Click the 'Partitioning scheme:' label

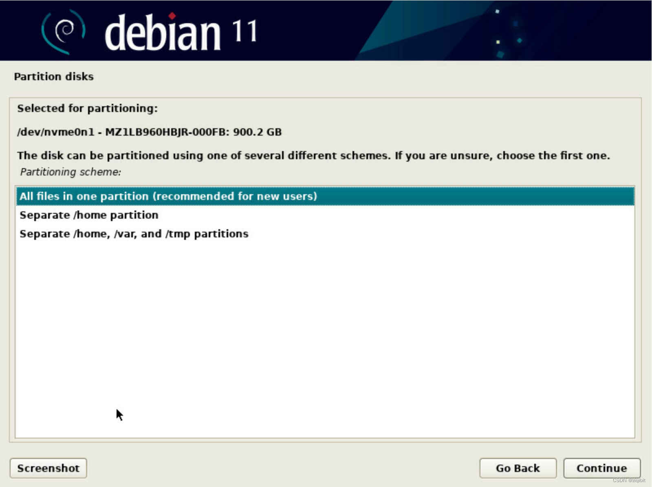click(x=70, y=172)
